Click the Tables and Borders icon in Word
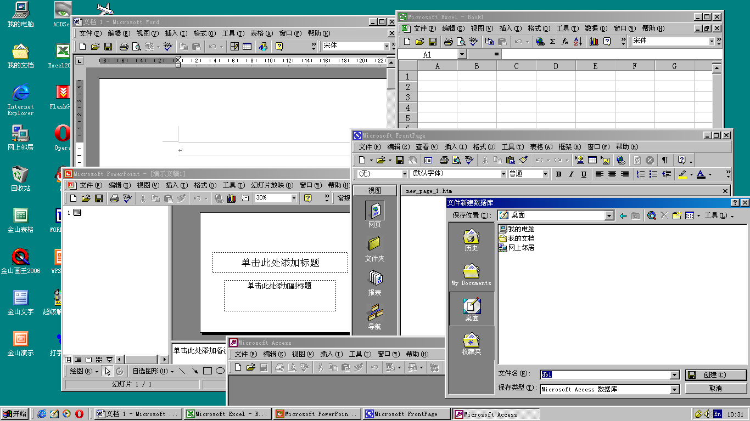Image resolution: width=750 pixels, height=421 pixels. 235,47
